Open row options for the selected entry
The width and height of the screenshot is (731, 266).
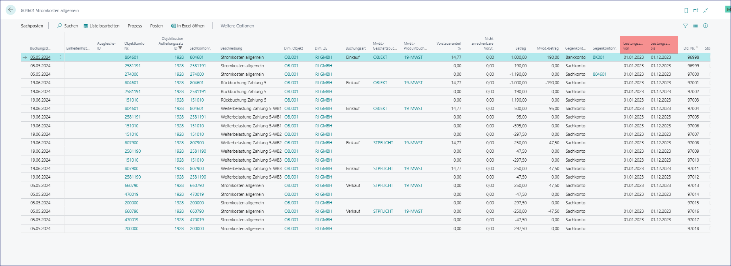point(60,57)
